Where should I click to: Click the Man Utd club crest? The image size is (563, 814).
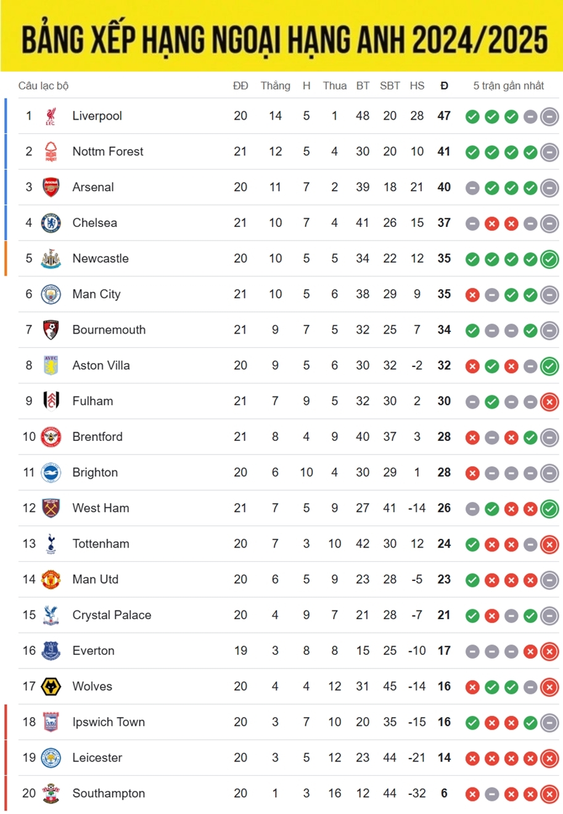click(x=51, y=580)
